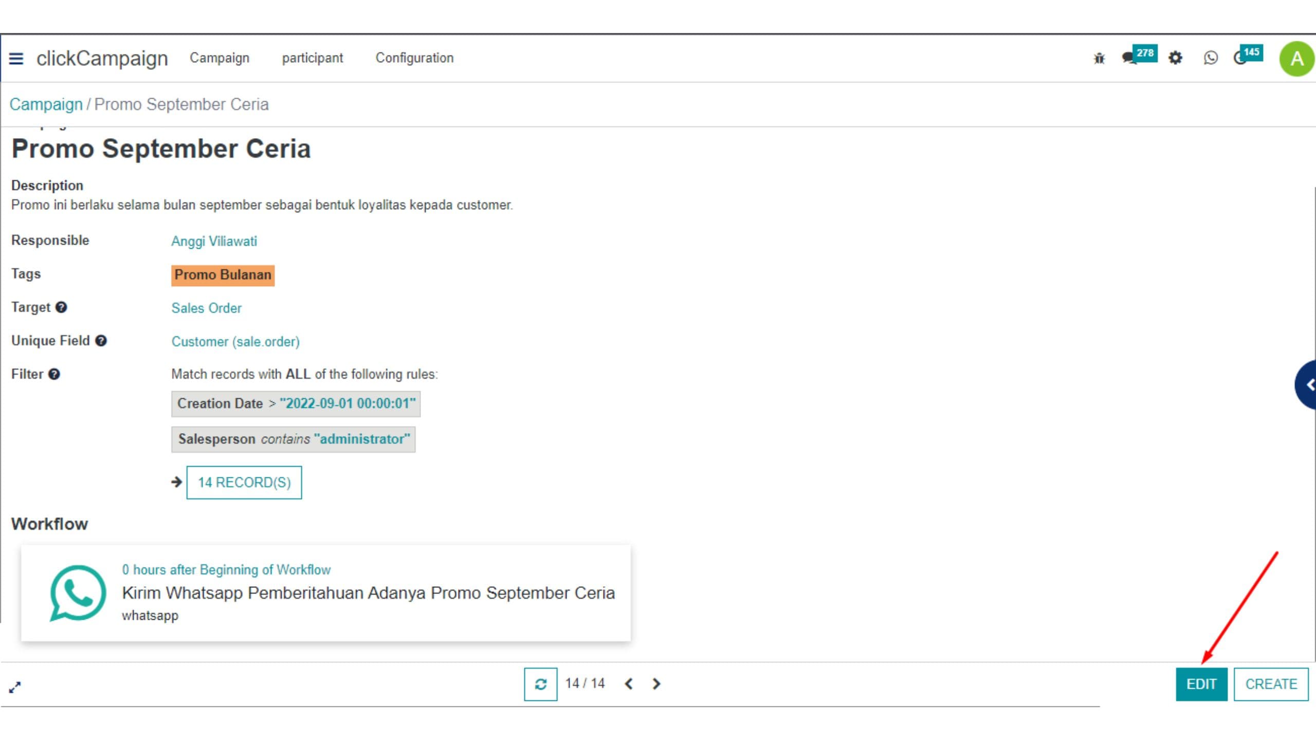This screenshot has width=1316, height=740.
Task: Click the Filter help question icon
Action: click(54, 374)
